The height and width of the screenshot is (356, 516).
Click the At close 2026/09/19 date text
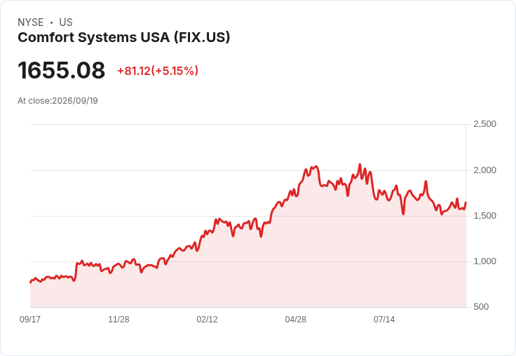click(x=57, y=101)
